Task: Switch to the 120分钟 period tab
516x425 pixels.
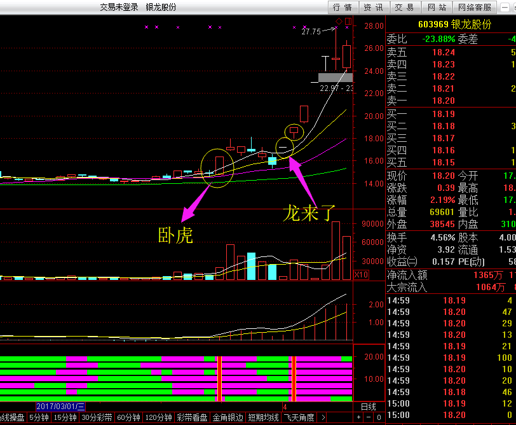Action: click(x=159, y=418)
